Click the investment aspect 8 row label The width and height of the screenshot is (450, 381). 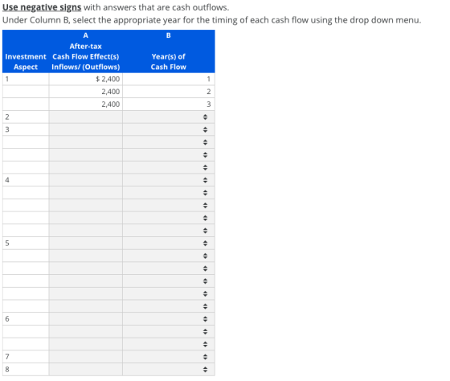tap(7, 370)
